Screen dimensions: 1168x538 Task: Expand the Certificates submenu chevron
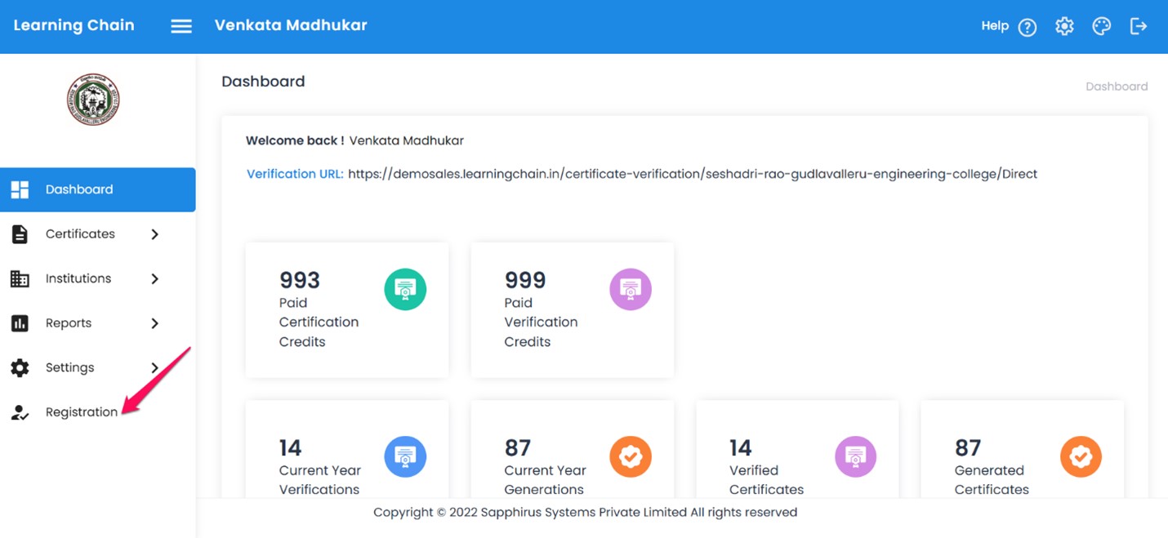[x=154, y=234]
